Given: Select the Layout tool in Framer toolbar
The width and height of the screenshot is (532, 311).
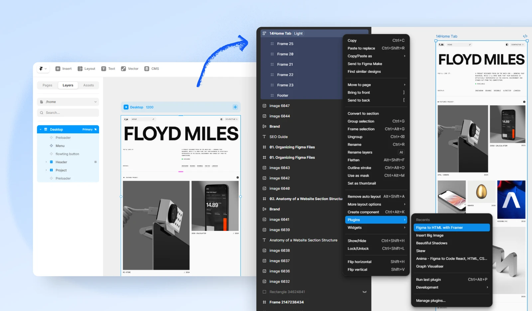Looking at the screenshot, I should pyautogui.click(x=86, y=69).
